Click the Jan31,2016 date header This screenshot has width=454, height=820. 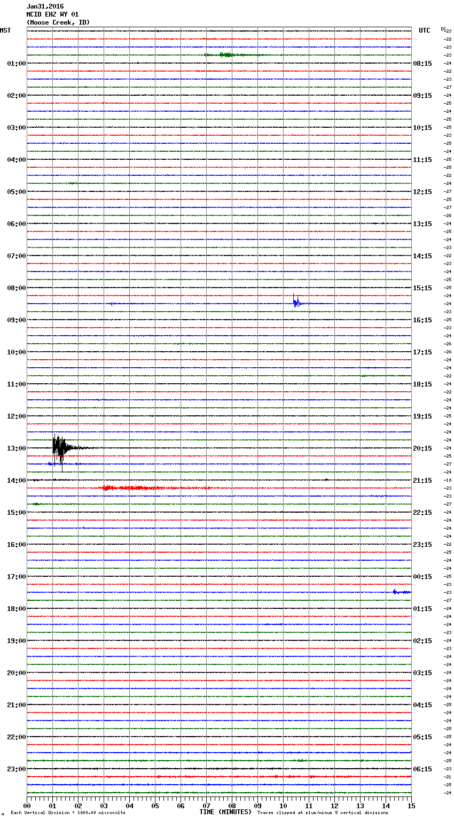[45, 6]
